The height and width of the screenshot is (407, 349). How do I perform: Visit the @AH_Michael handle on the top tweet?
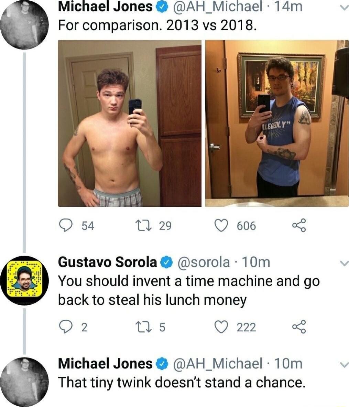[x=217, y=7]
